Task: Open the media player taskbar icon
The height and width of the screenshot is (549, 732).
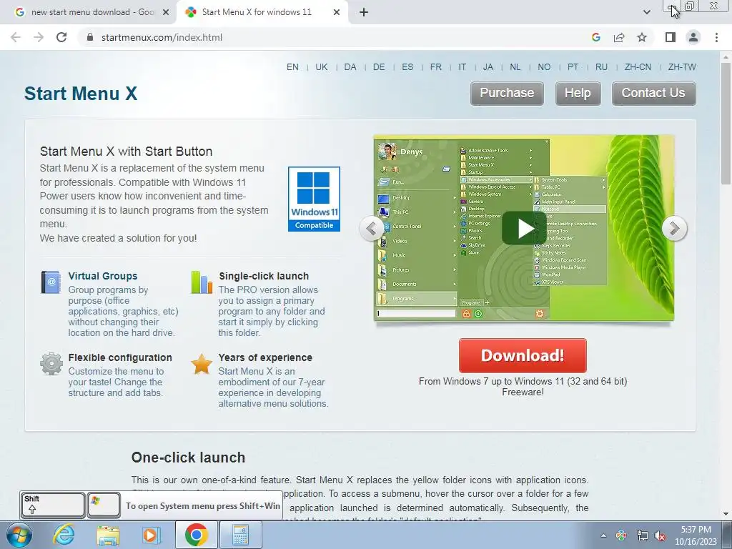Action: [x=151, y=535]
